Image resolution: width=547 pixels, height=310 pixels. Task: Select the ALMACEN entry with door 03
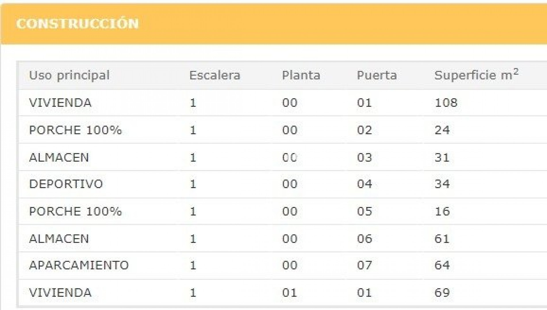coord(59,158)
